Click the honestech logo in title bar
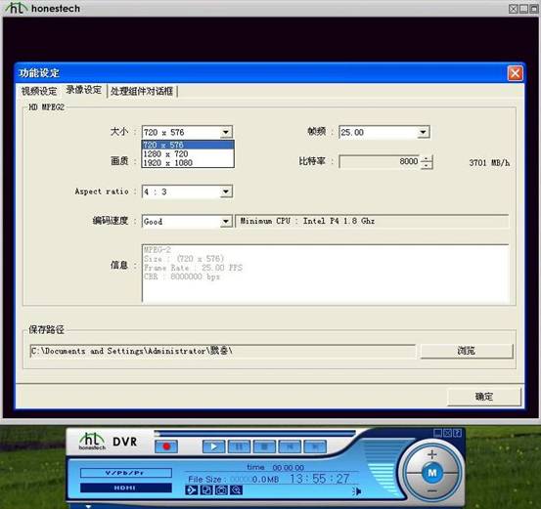Screen dimensions: 541x509 43,8
